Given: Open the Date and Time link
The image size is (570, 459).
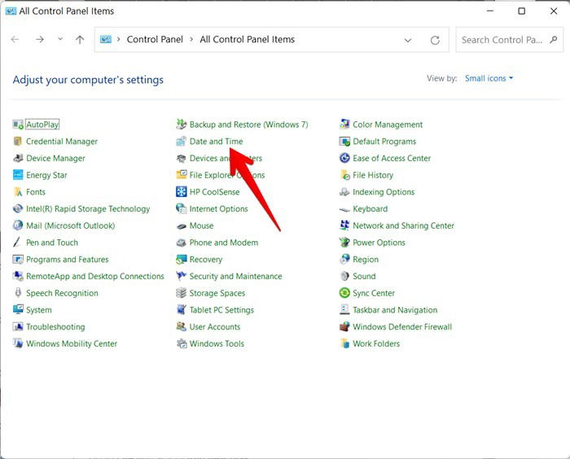Looking at the screenshot, I should pos(216,141).
